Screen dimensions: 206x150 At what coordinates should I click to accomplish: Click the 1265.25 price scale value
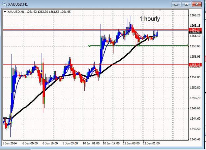pyautogui.click(x=195, y=15)
